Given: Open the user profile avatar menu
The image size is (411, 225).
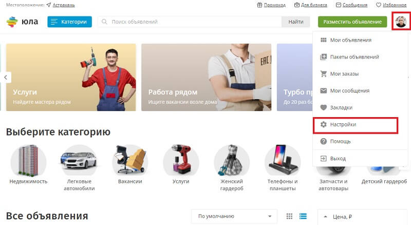Looking at the screenshot, I should 401,22.
